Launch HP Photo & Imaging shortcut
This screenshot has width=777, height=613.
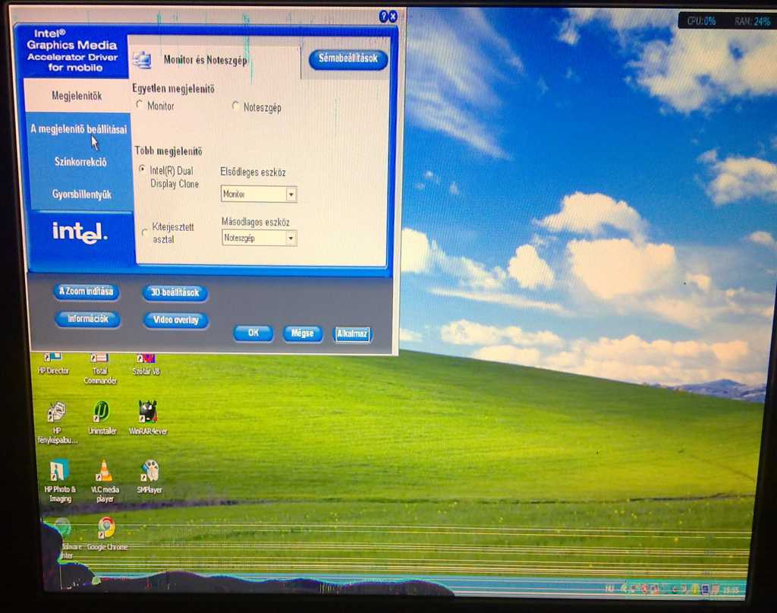coord(59,481)
